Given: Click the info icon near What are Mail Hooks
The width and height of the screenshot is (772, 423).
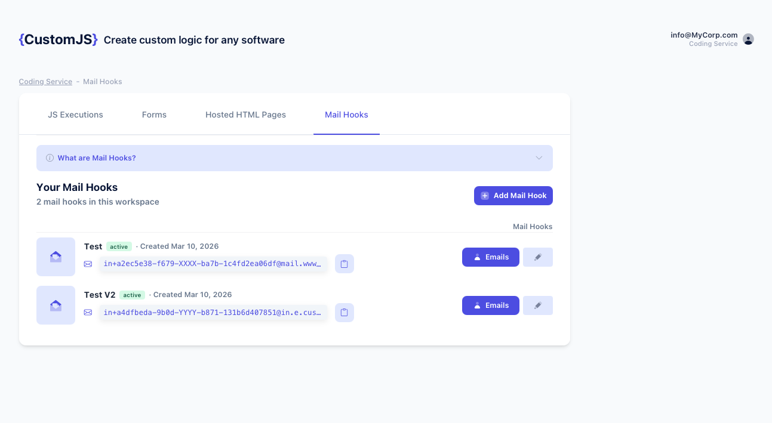Looking at the screenshot, I should pyautogui.click(x=49, y=158).
